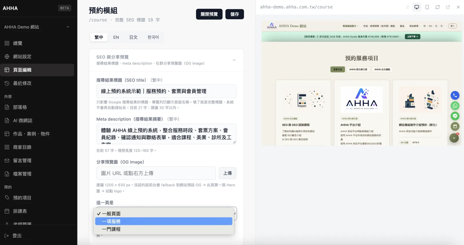464x245 pixels.
Task: Click 產品 link in preview nav
Action: click(402, 26)
